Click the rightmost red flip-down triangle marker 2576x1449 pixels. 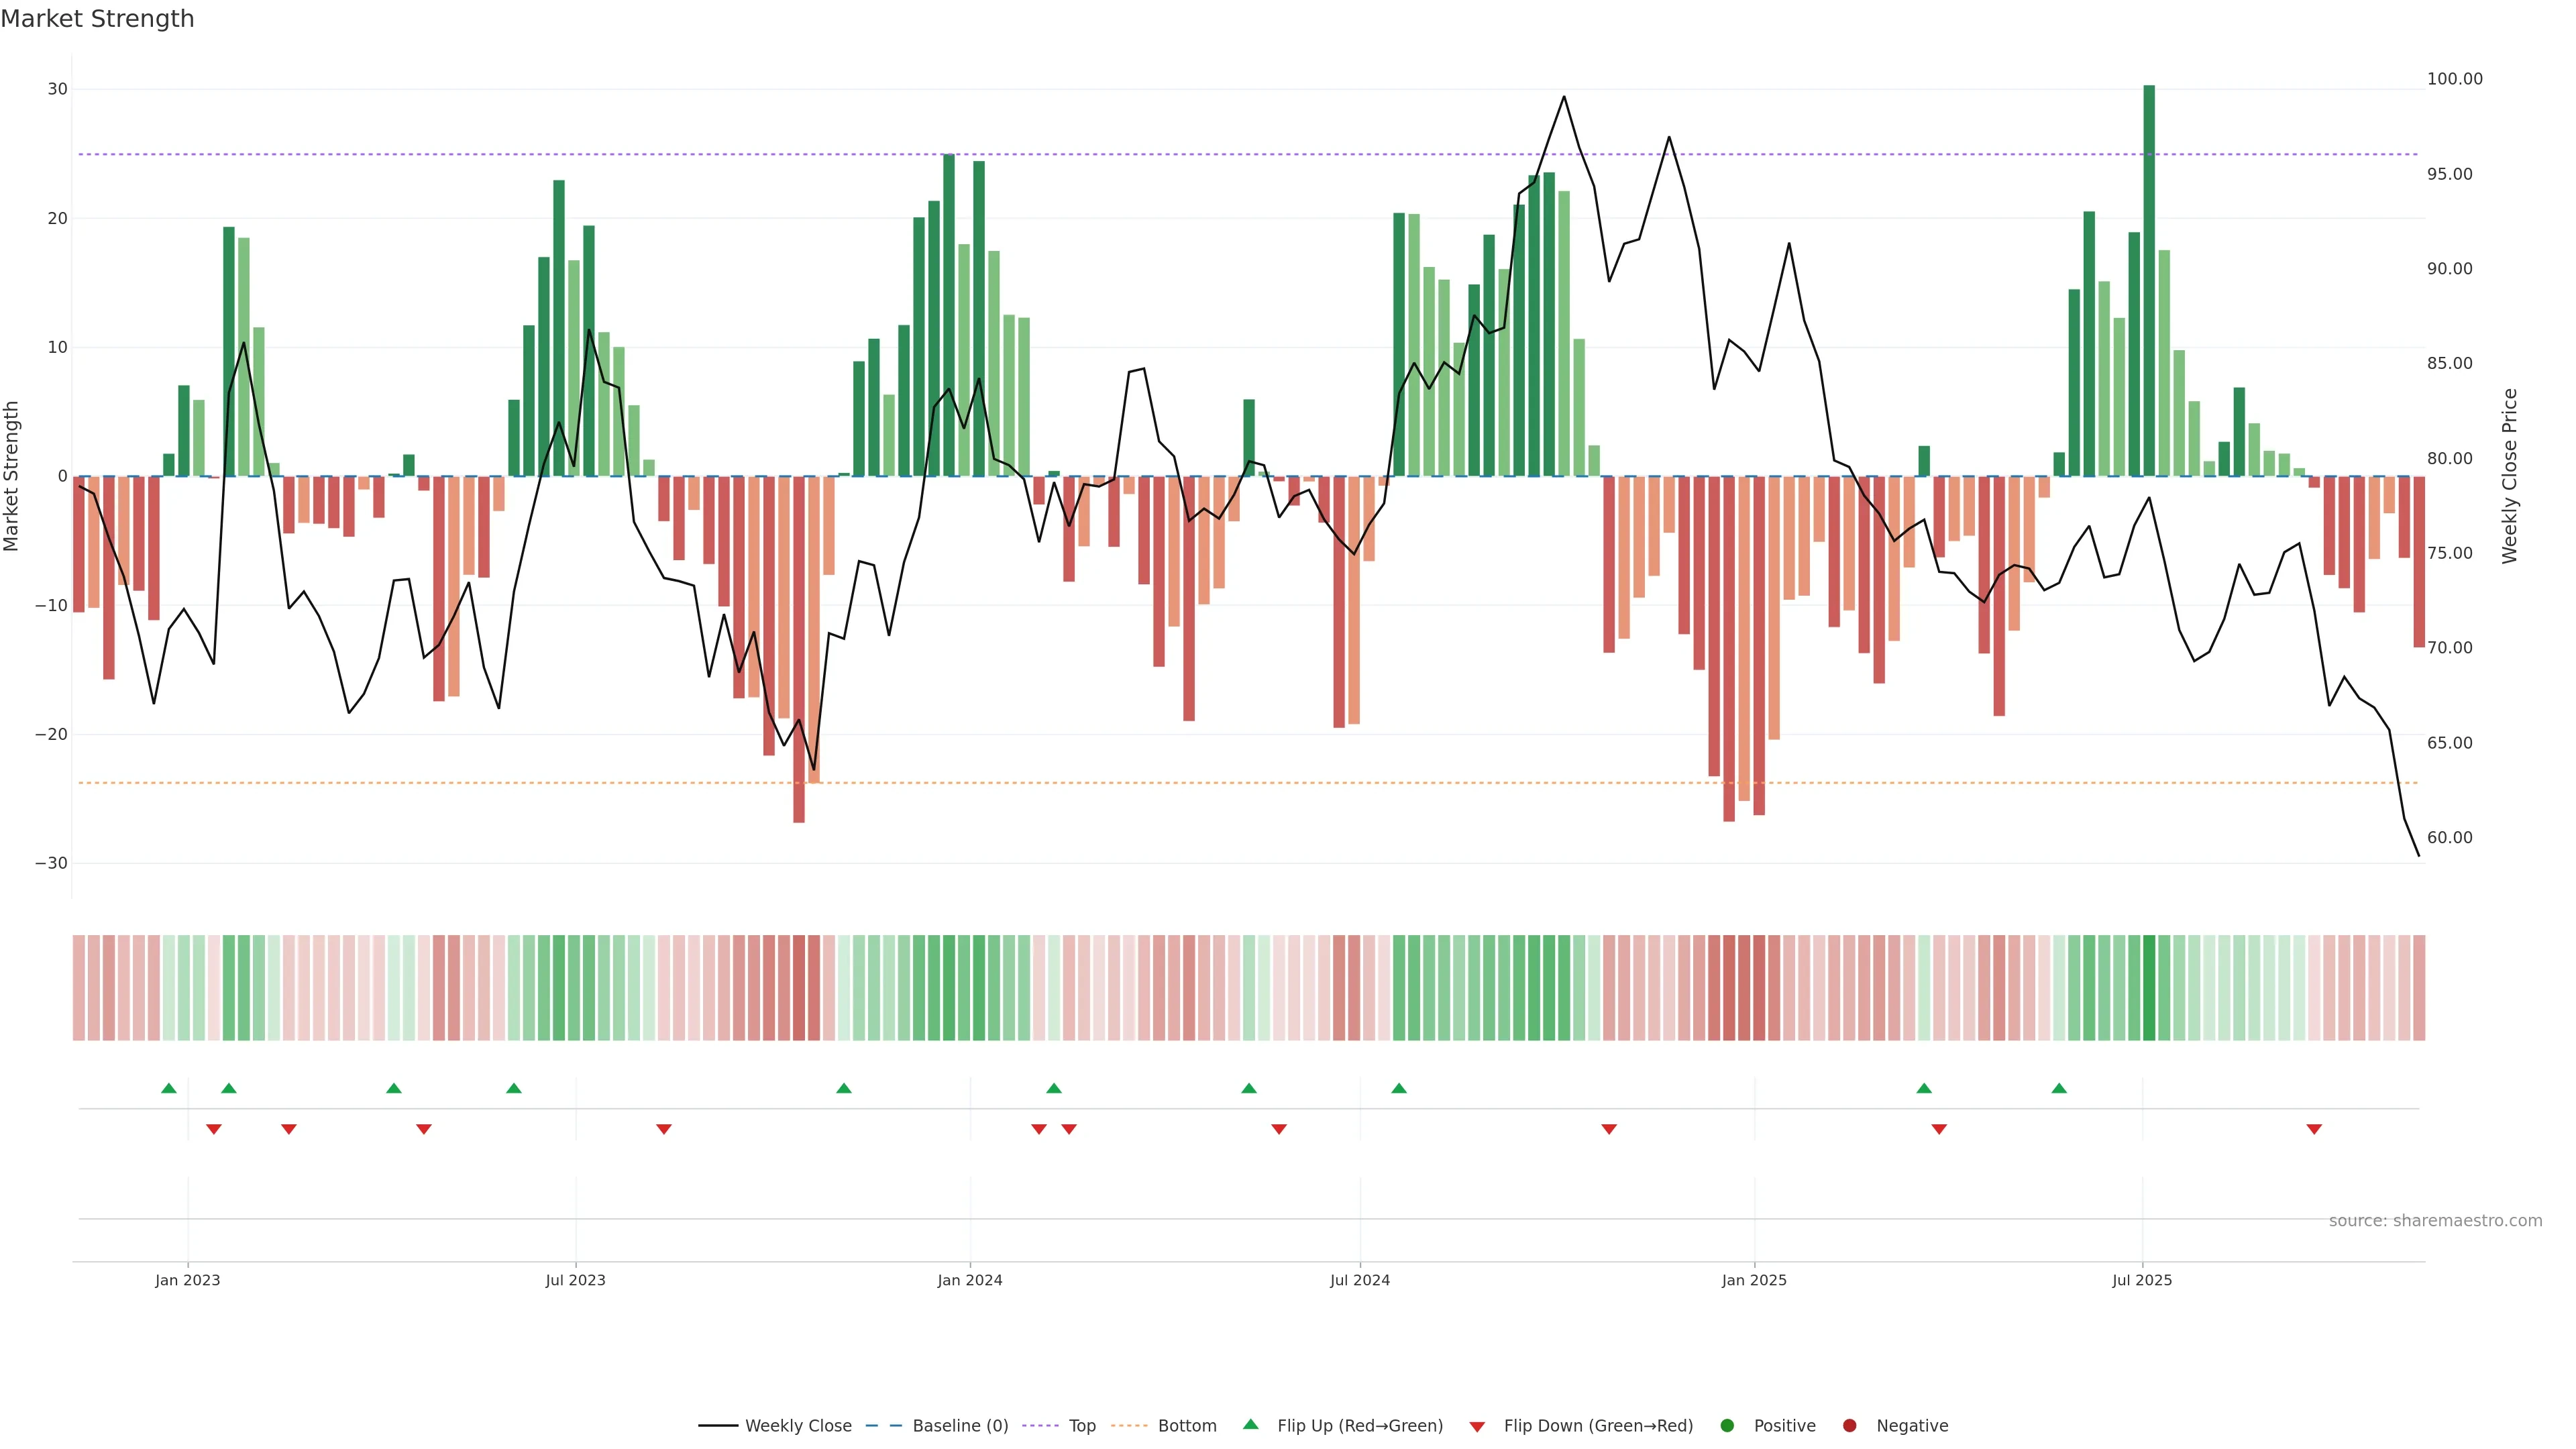tap(2314, 1129)
